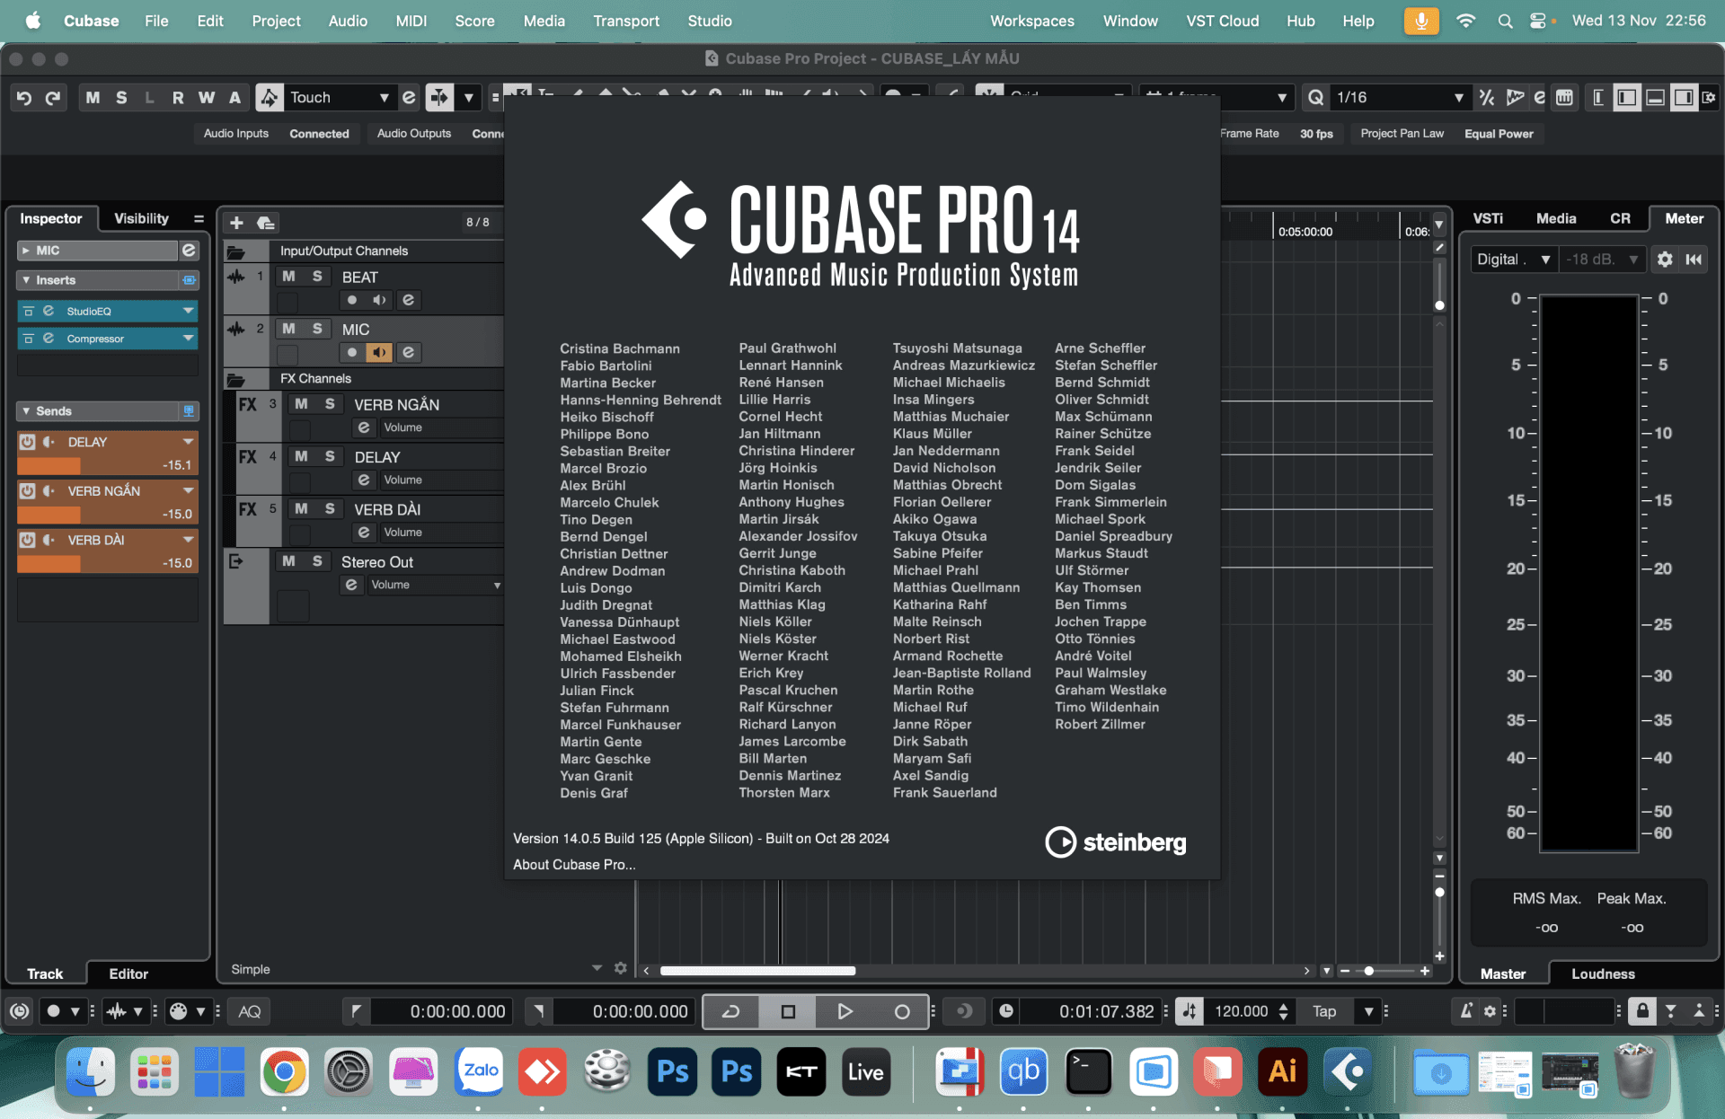The height and width of the screenshot is (1119, 1725).
Task: Open metronome click settings gear
Action: (x=1490, y=1011)
